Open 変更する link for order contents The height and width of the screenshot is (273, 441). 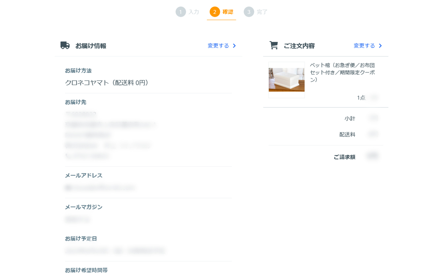click(x=364, y=46)
